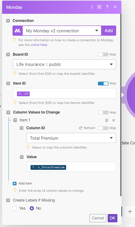
Task: Open the online Help link
Action: [x=39, y=45]
